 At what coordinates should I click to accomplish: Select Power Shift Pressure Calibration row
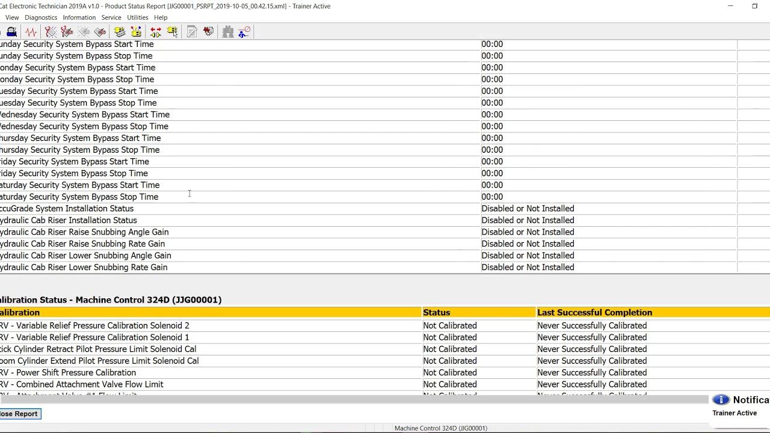pos(385,372)
